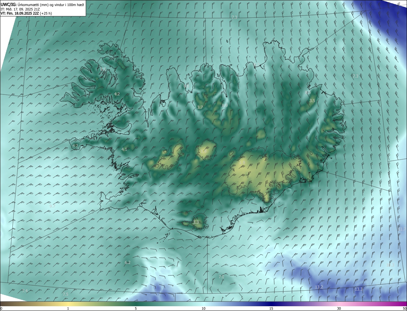Click the 15 tick on the color scale

coord(271,309)
